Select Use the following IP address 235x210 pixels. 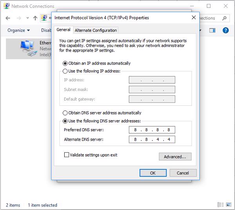(x=65, y=71)
